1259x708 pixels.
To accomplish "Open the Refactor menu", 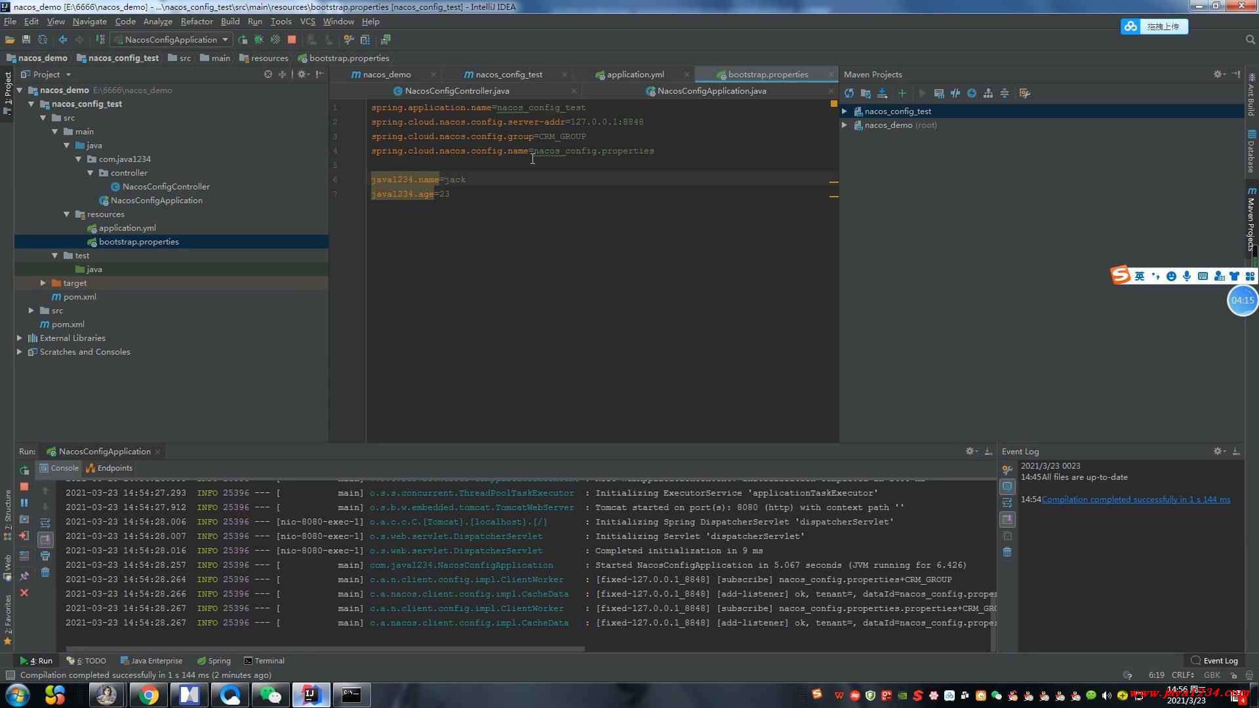I will [197, 22].
